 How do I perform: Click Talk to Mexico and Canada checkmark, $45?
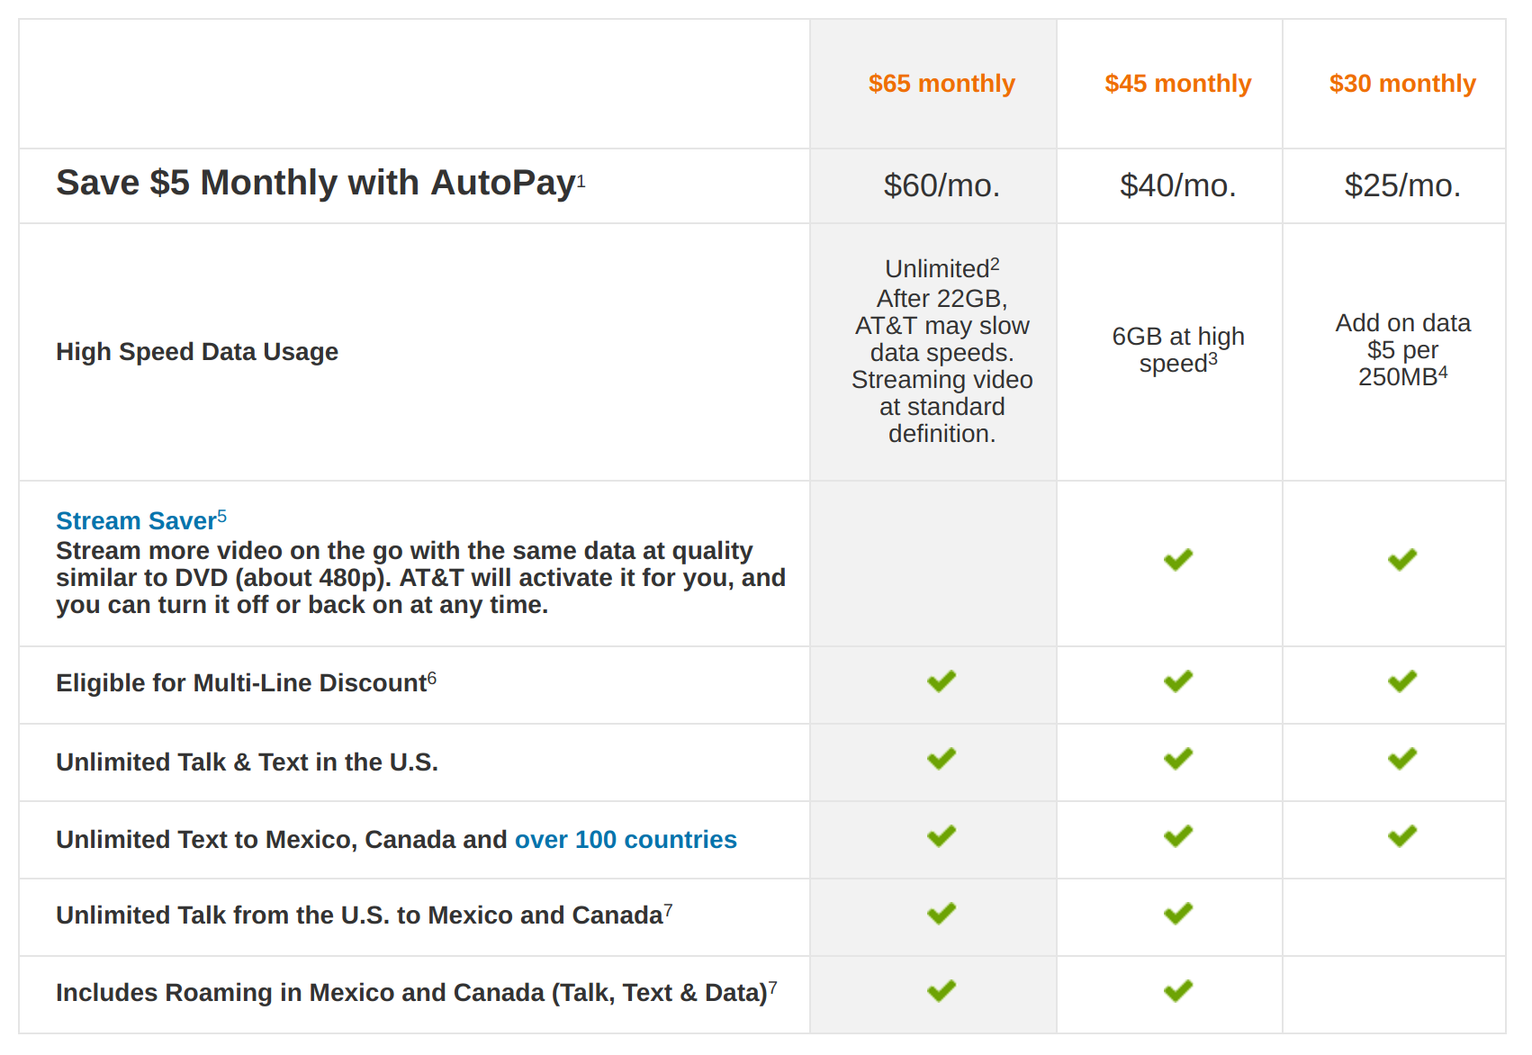pyautogui.click(x=1177, y=914)
